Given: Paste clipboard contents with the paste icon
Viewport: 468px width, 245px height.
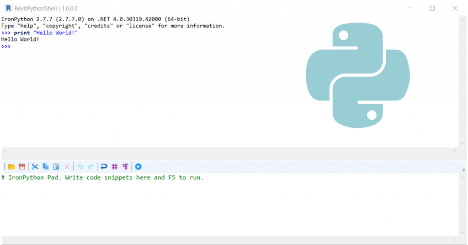Looking at the screenshot, I should coord(56,166).
